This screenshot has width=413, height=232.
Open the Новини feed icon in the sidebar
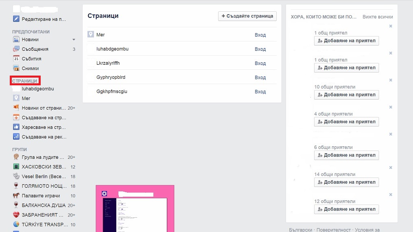[x=16, y=39]
